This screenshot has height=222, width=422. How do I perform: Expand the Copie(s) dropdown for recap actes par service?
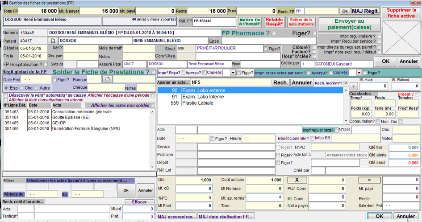tap(359, 73)
